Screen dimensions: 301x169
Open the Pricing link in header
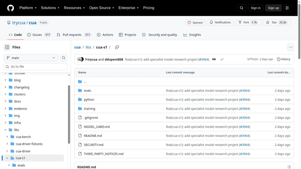[x=149, y=8]
